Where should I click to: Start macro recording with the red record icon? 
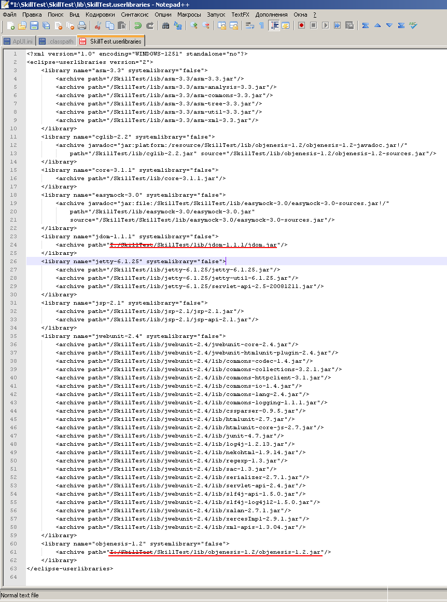(x=302, y=25)
